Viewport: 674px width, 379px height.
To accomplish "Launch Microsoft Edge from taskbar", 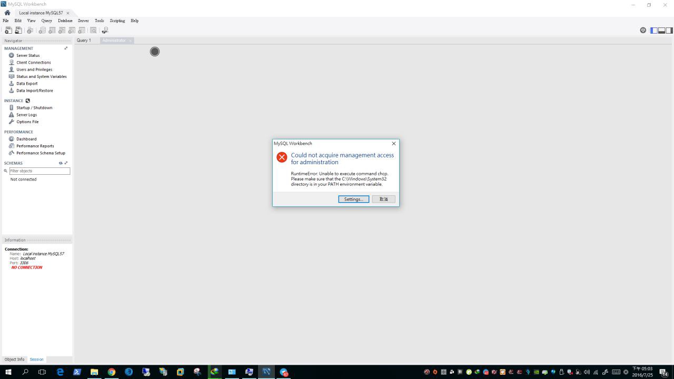I will coord(60,372).
